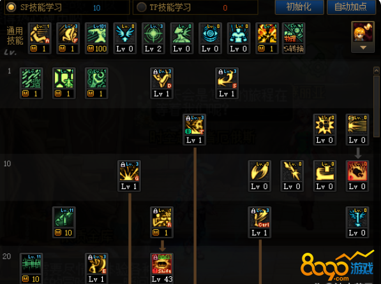The image size is (381, 284).
Task: Click the 物理转换 conversion skill icon
Action: click(x=294, y=38)
